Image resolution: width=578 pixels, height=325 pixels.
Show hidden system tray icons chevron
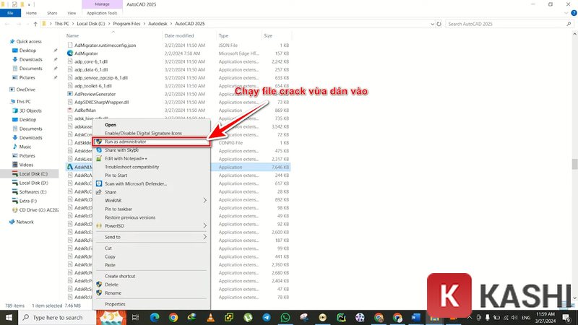469,318
